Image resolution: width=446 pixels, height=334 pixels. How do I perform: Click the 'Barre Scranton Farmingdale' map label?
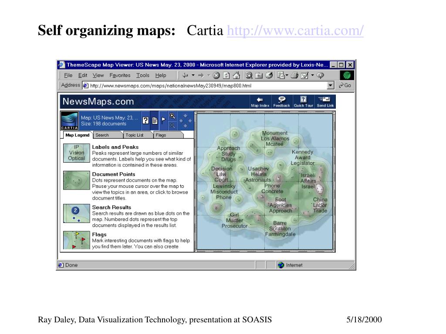pyautogui.click(x=280, y=229)
